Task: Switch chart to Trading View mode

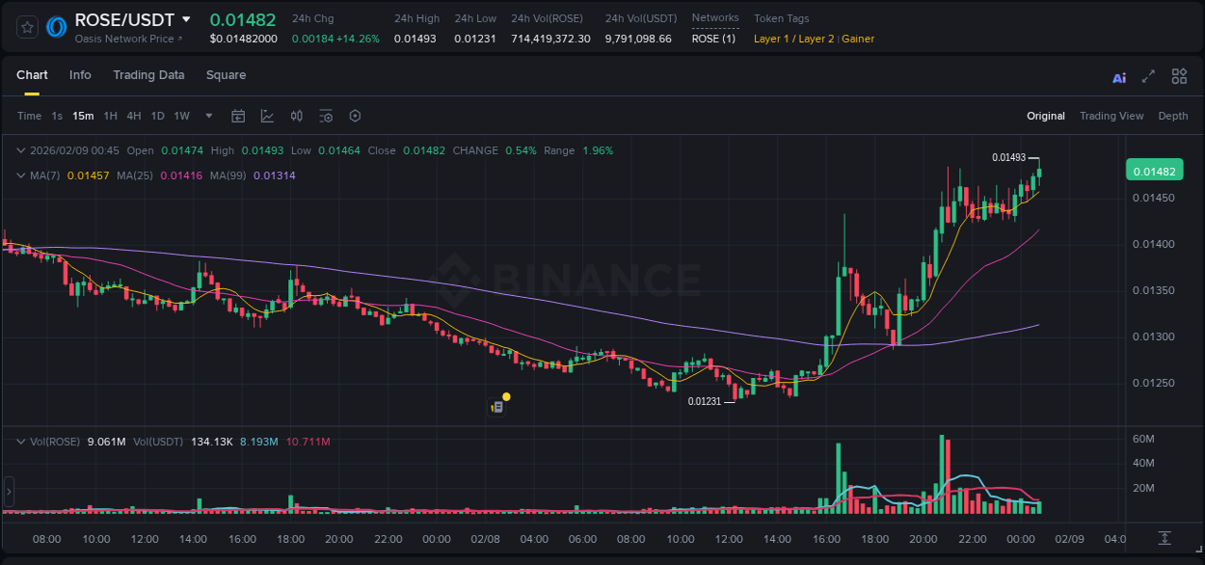Action: pos(1111,116)
